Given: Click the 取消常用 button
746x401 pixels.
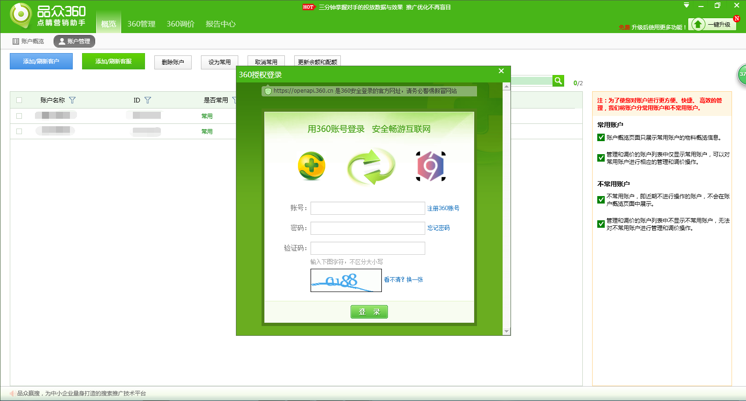Looking at the screenshot, I should 266,62.
